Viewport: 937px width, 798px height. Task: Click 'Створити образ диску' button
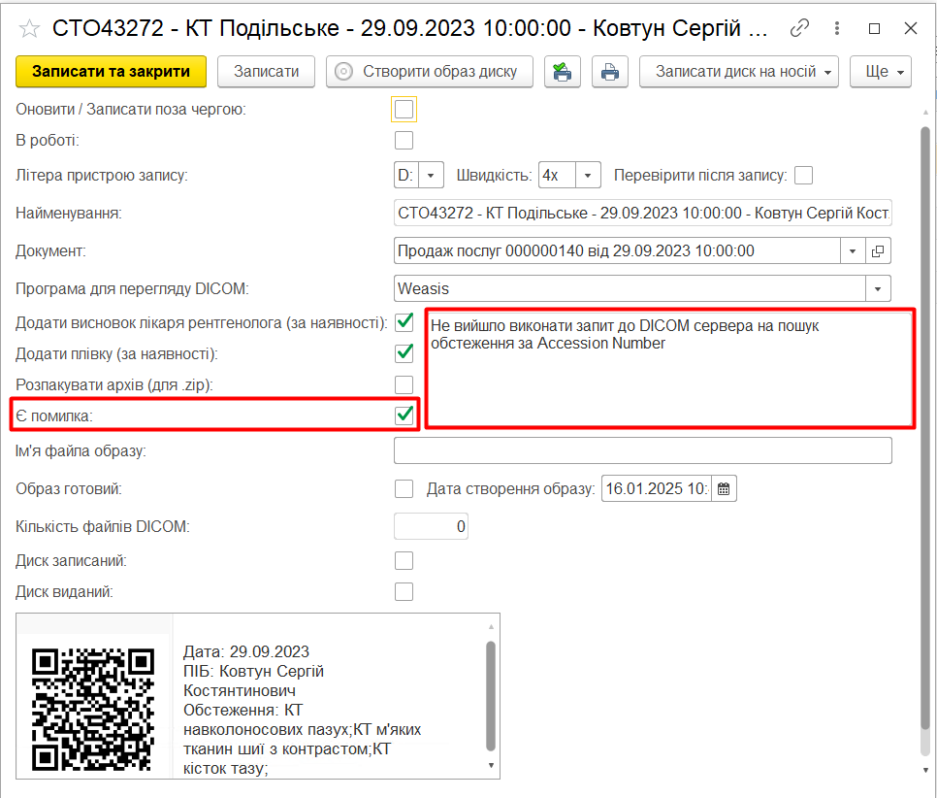coord(431,72)
